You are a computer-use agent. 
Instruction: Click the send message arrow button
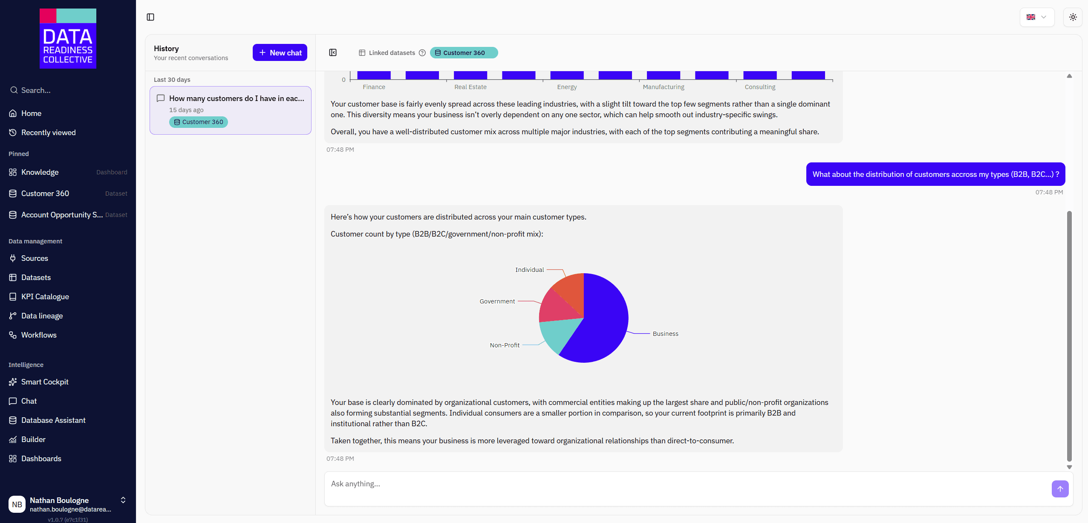[x=1060, y=489]
